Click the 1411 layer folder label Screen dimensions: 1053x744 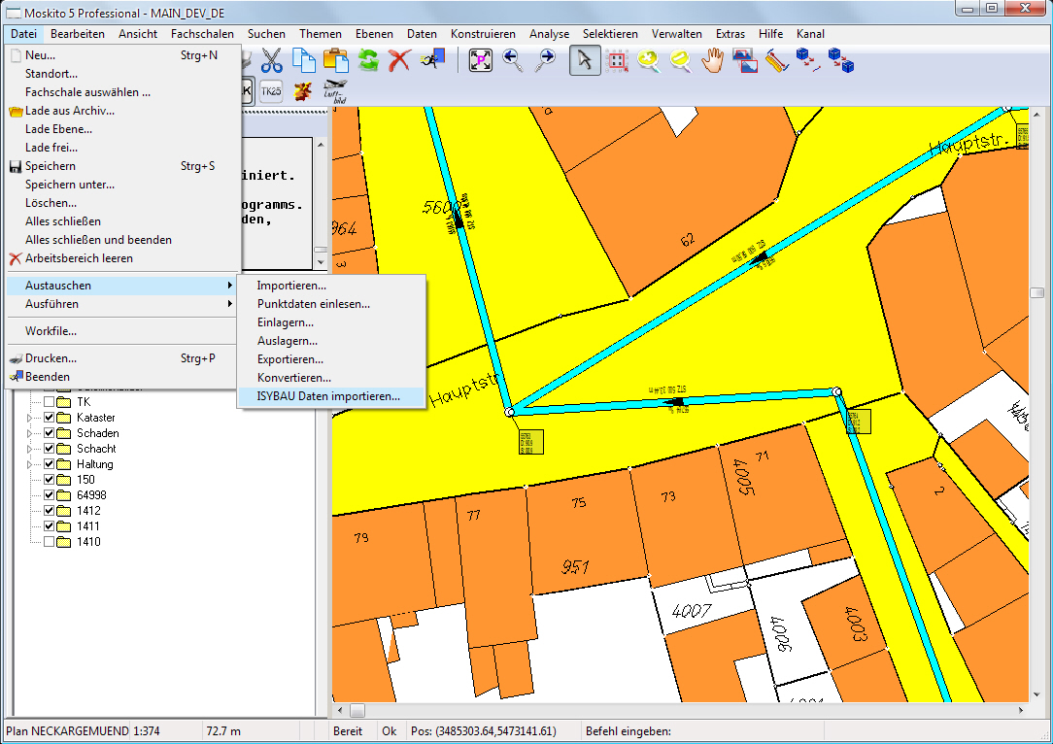click(88, 526)
